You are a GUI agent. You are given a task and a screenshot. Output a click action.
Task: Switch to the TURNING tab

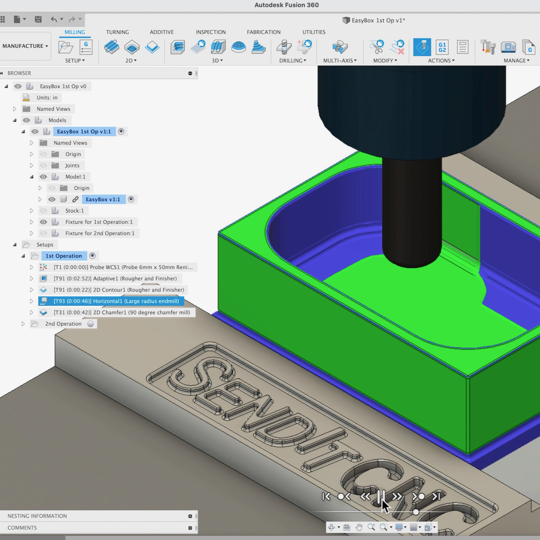click(117, 32)
